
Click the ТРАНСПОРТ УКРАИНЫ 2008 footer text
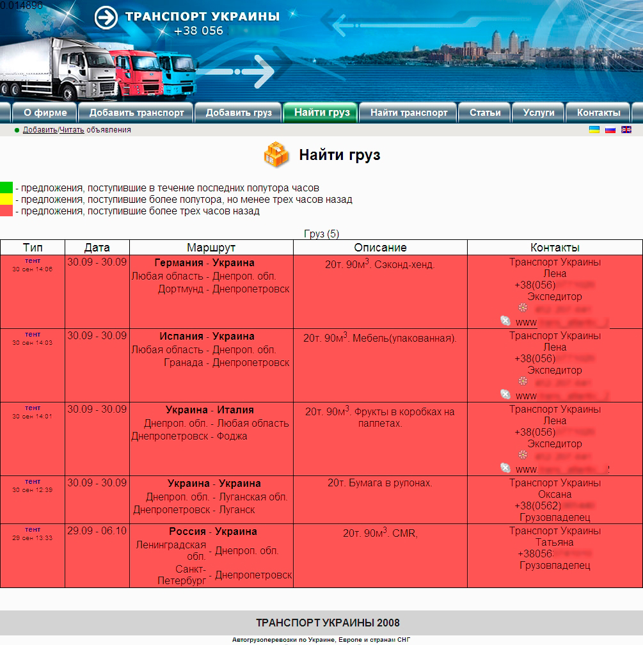tap(328, 623)
